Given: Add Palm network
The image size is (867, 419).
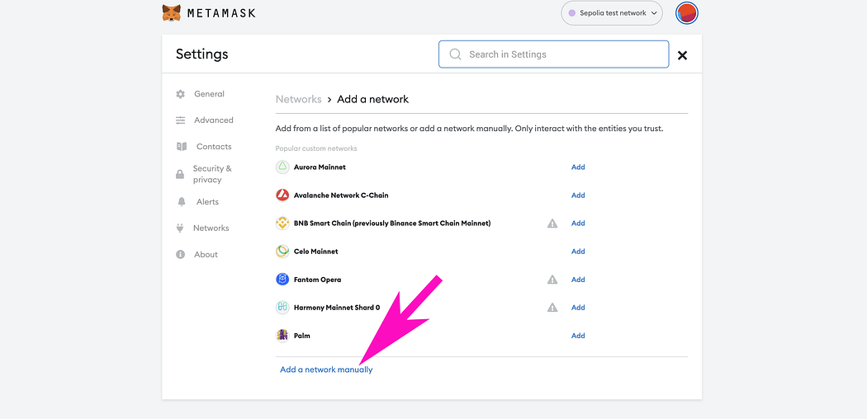Looking at the screenshot, I should click(578, 336).
